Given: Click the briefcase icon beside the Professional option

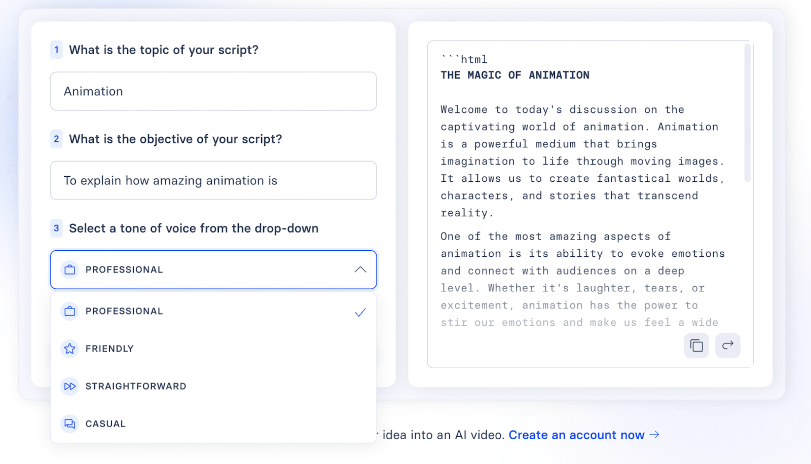Looking at the screenshot, I should [x=70, y=311].
